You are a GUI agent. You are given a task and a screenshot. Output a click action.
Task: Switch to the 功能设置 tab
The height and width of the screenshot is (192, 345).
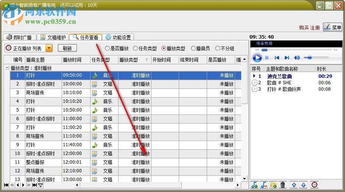click(118, 37)
